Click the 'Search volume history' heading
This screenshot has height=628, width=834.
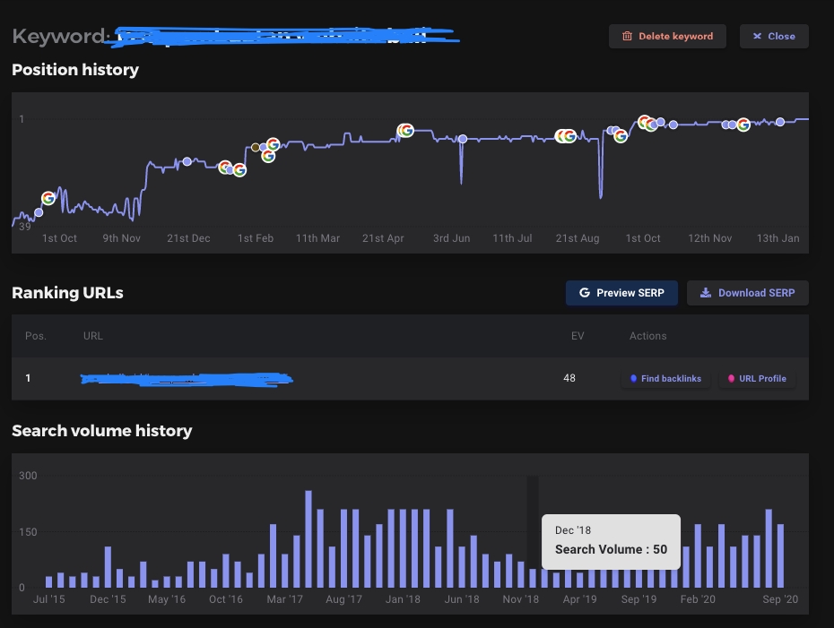(x=102, y=430)
